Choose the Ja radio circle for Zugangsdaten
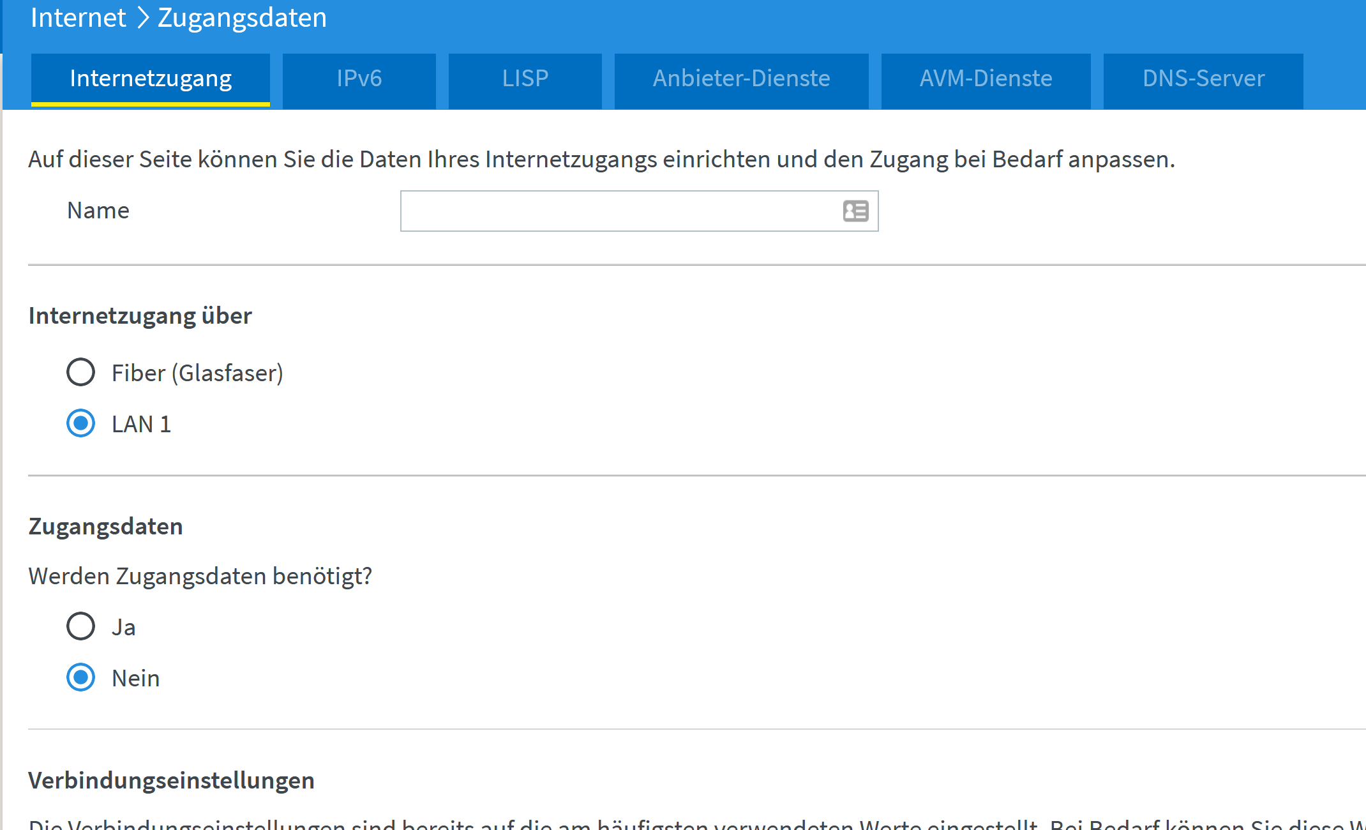1366x830 pixels. tap(81, 626)
